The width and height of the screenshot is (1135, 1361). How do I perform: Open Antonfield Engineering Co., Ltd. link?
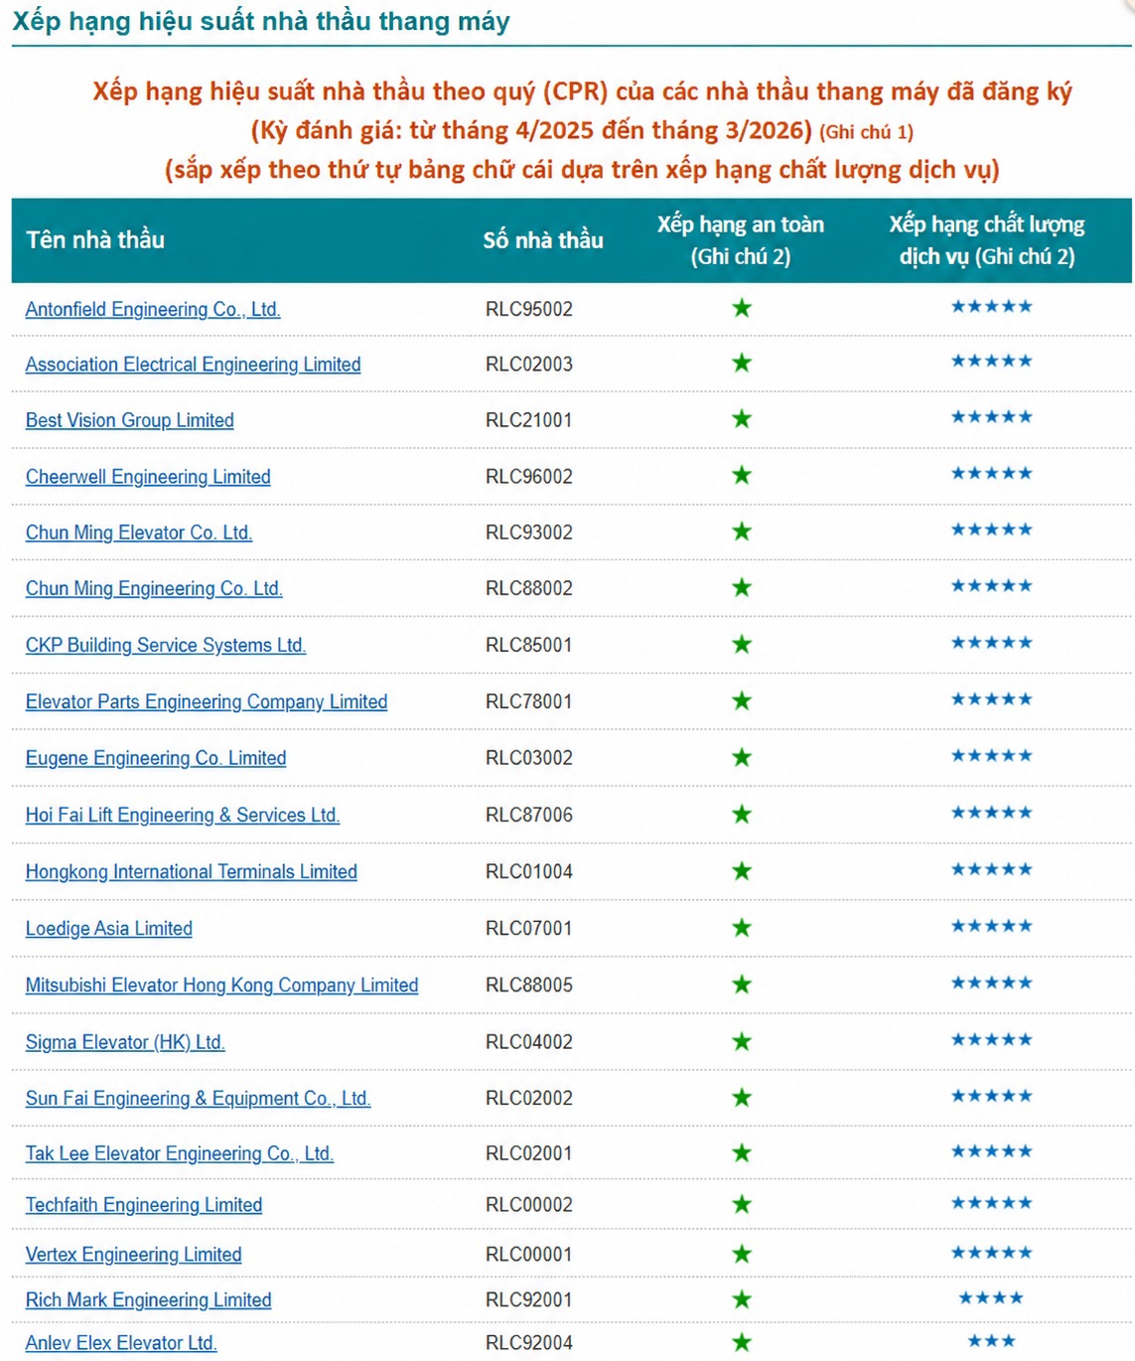pyautogui.click(x=153, y=309)
